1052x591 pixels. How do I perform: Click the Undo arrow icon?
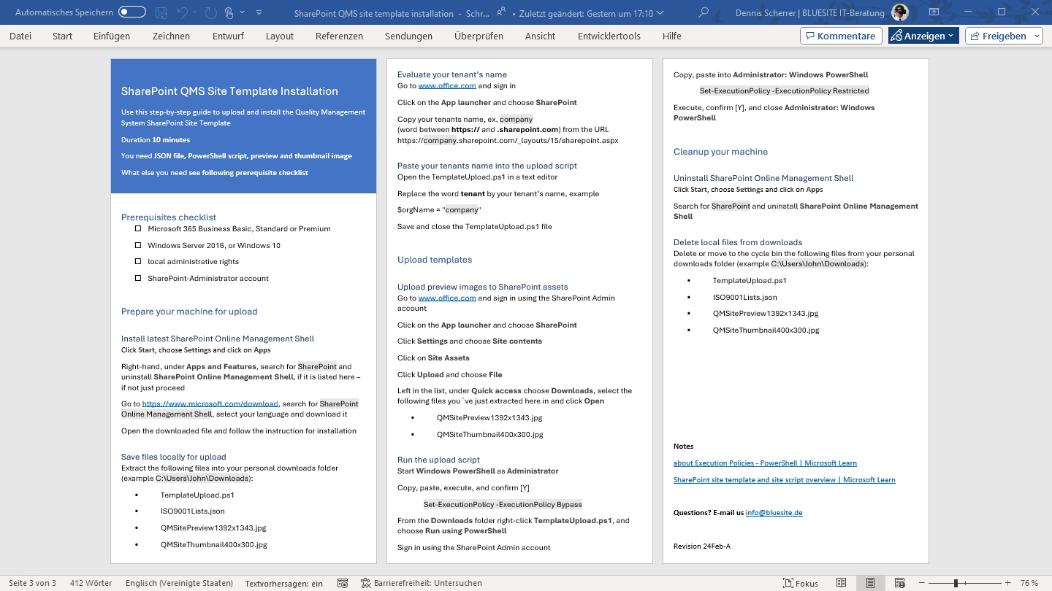(x=183, y=12)
